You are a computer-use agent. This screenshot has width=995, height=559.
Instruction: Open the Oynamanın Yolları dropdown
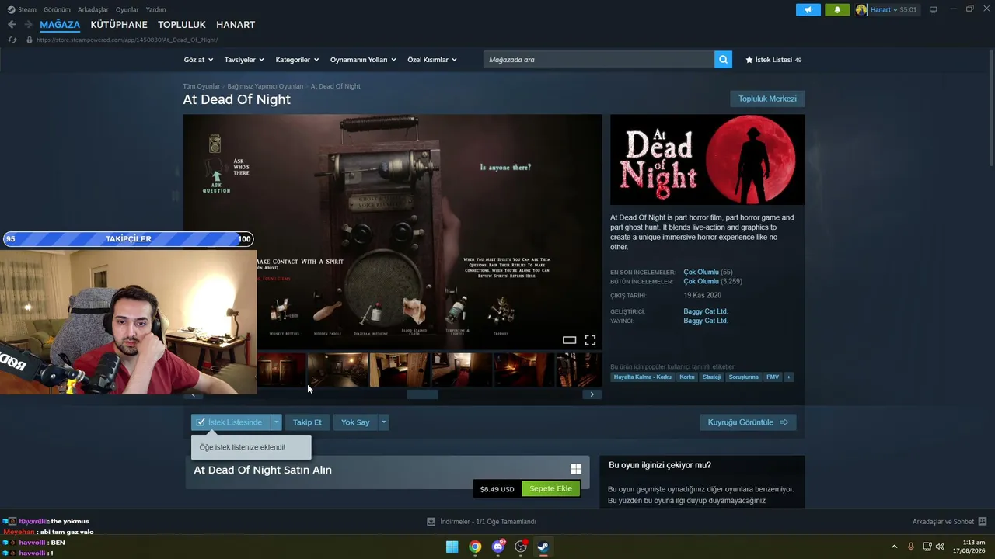[x=363, y=60]
